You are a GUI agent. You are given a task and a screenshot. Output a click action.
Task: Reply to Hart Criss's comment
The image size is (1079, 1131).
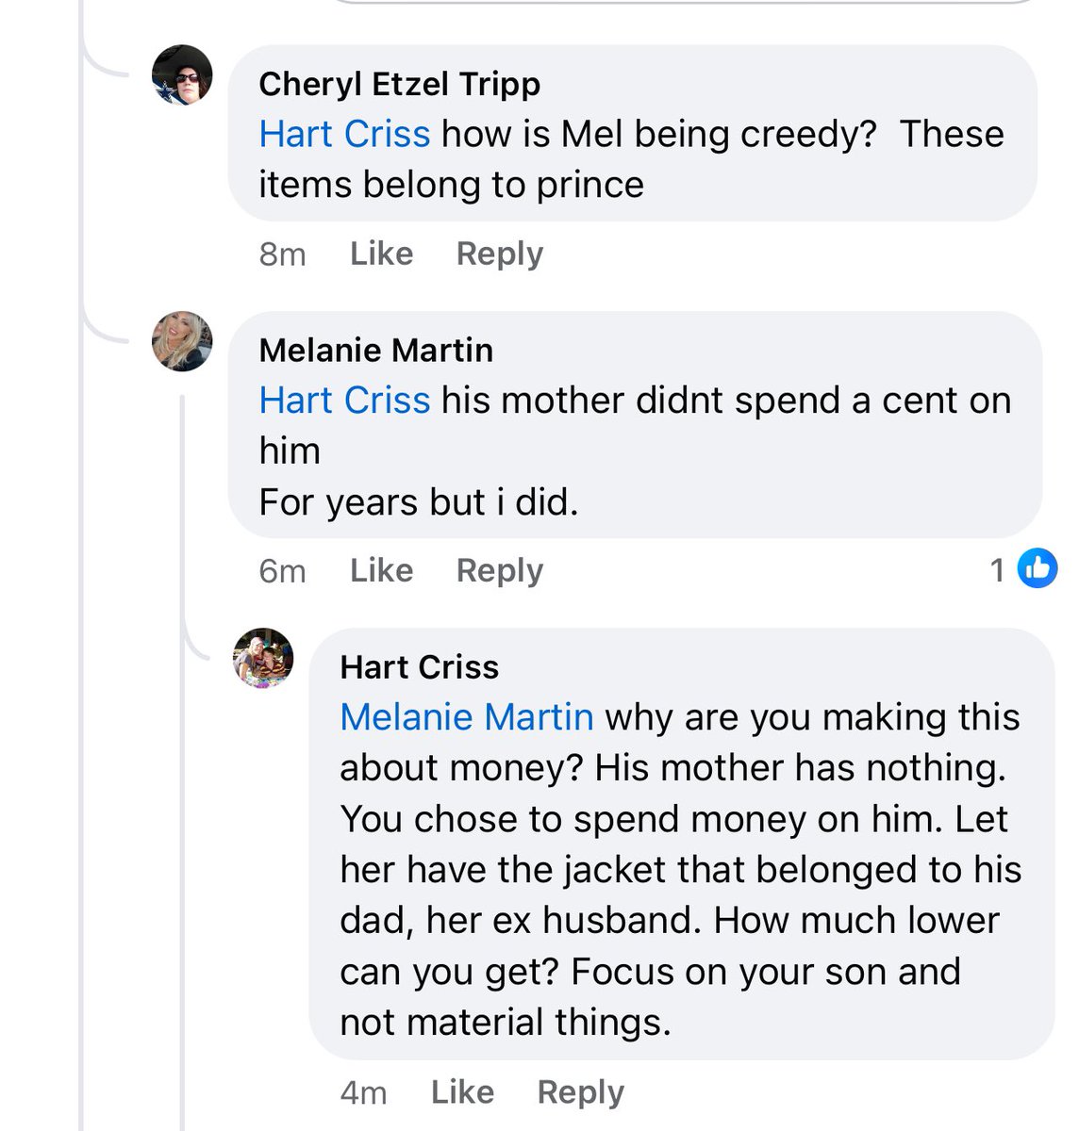click(x=580, y=1091)
